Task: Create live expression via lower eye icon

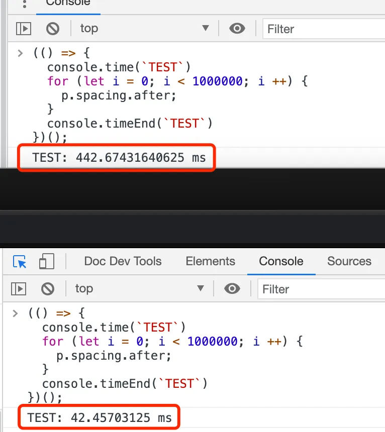Action: (232, 289)
